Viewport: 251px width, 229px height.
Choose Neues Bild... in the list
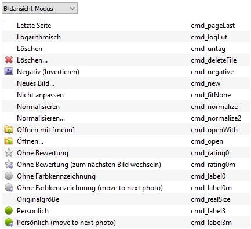tap(127, 83)
